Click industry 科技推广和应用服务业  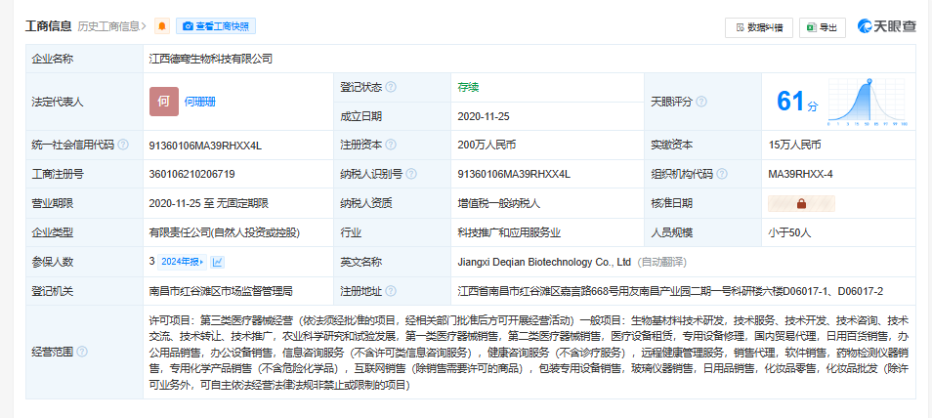click(509, 232)
